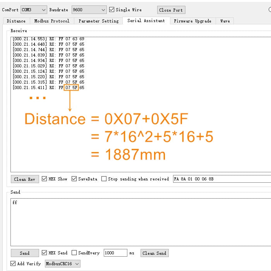The width and height of the screenshot is (271, 271).
Task: Select the Firmware Upgrade tab
Action: pyautogui.click(x=193, y=21)
